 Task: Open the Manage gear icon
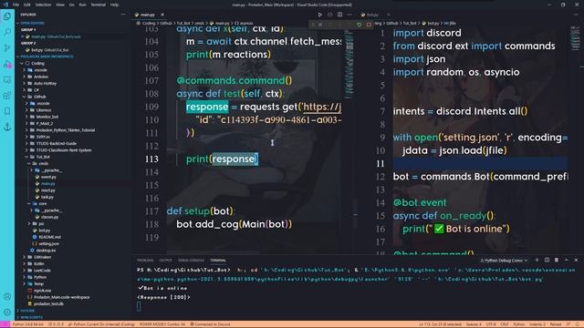(7, 312)
